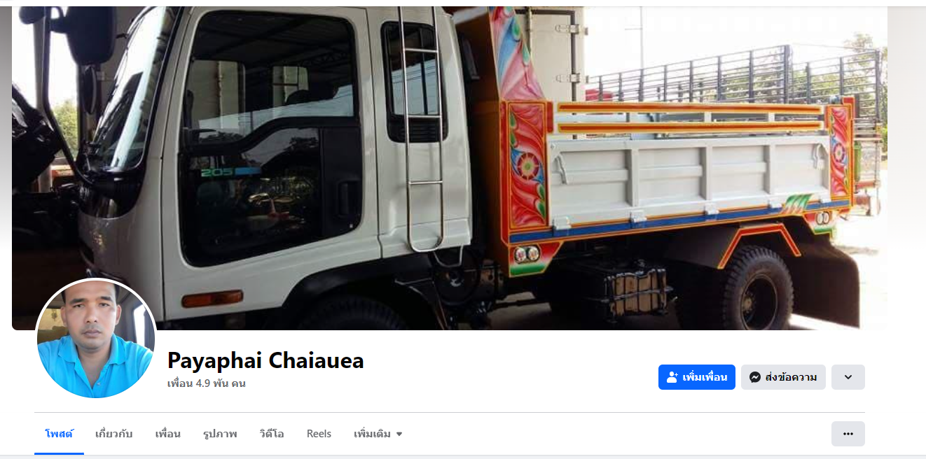
Task: Select the เพื่อน tab
Action: (x=168, y=434)
